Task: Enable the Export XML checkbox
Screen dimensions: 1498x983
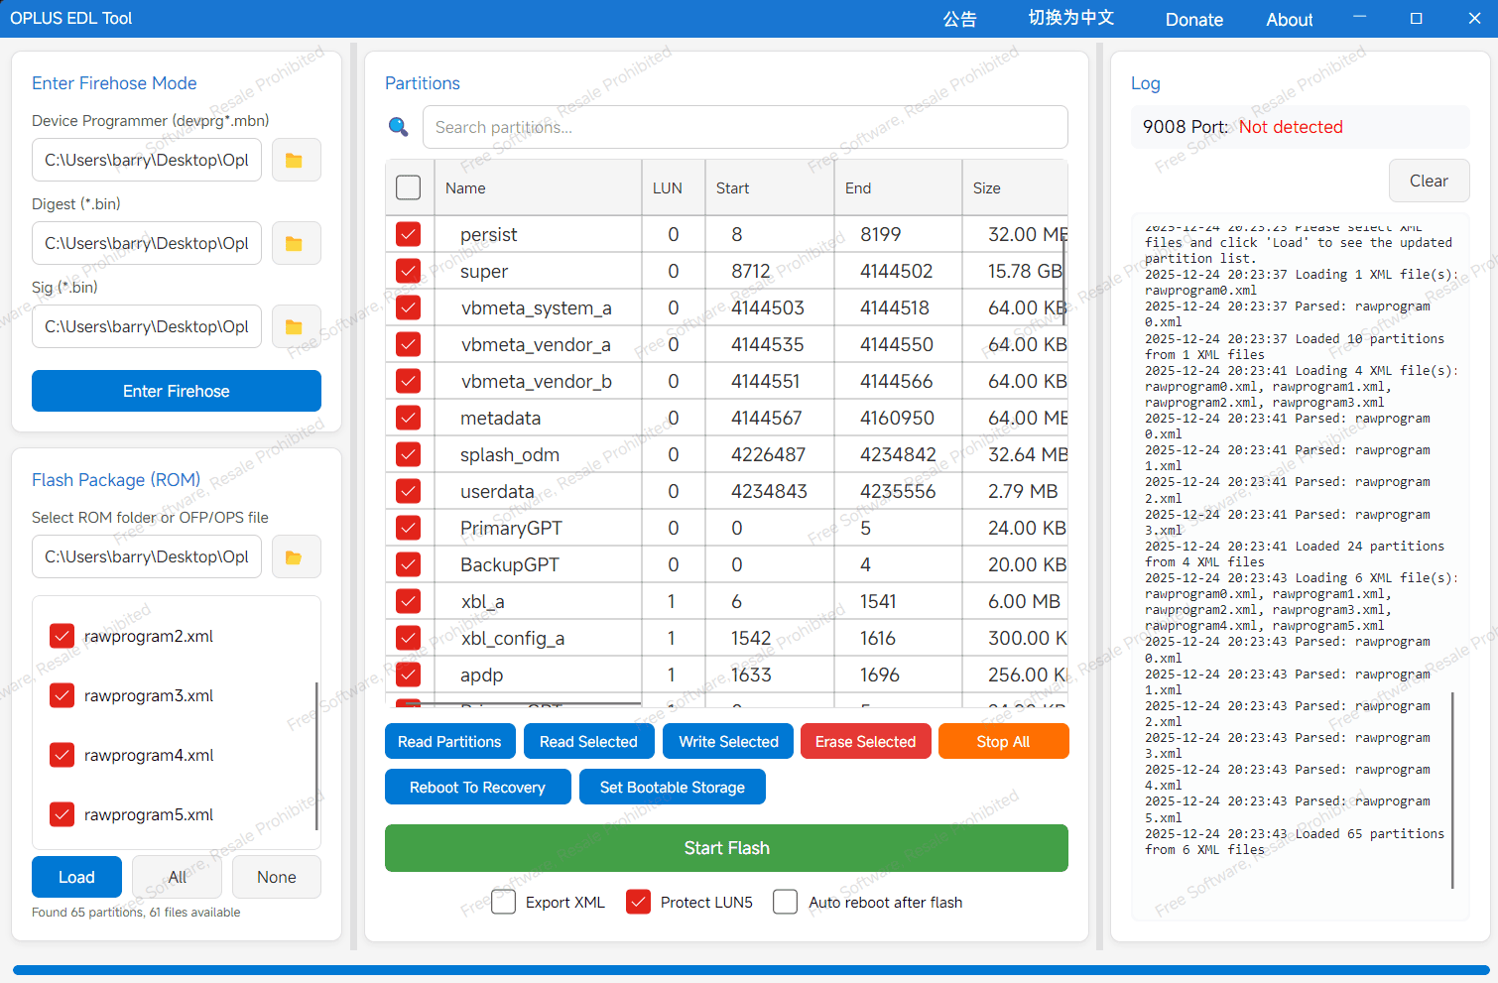Action: coord(504,902)
